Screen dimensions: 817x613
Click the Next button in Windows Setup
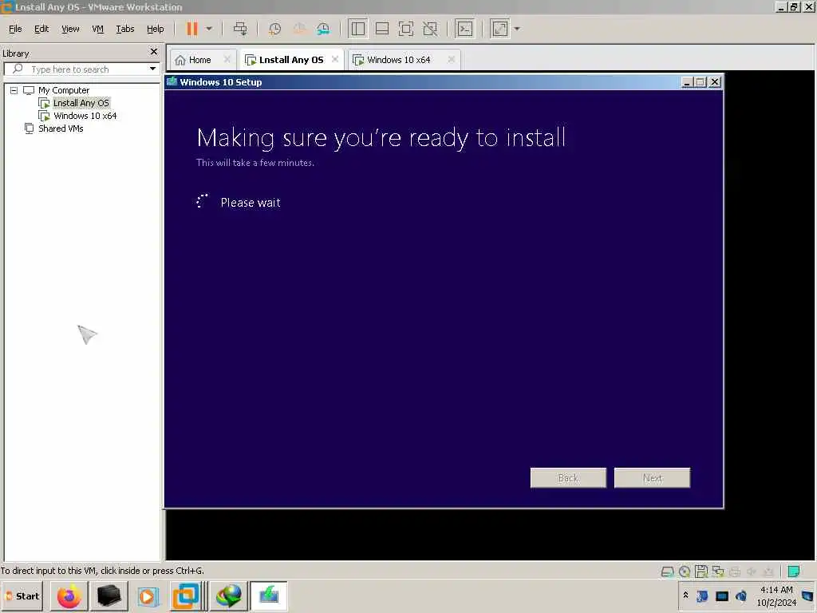pos(653,478)
